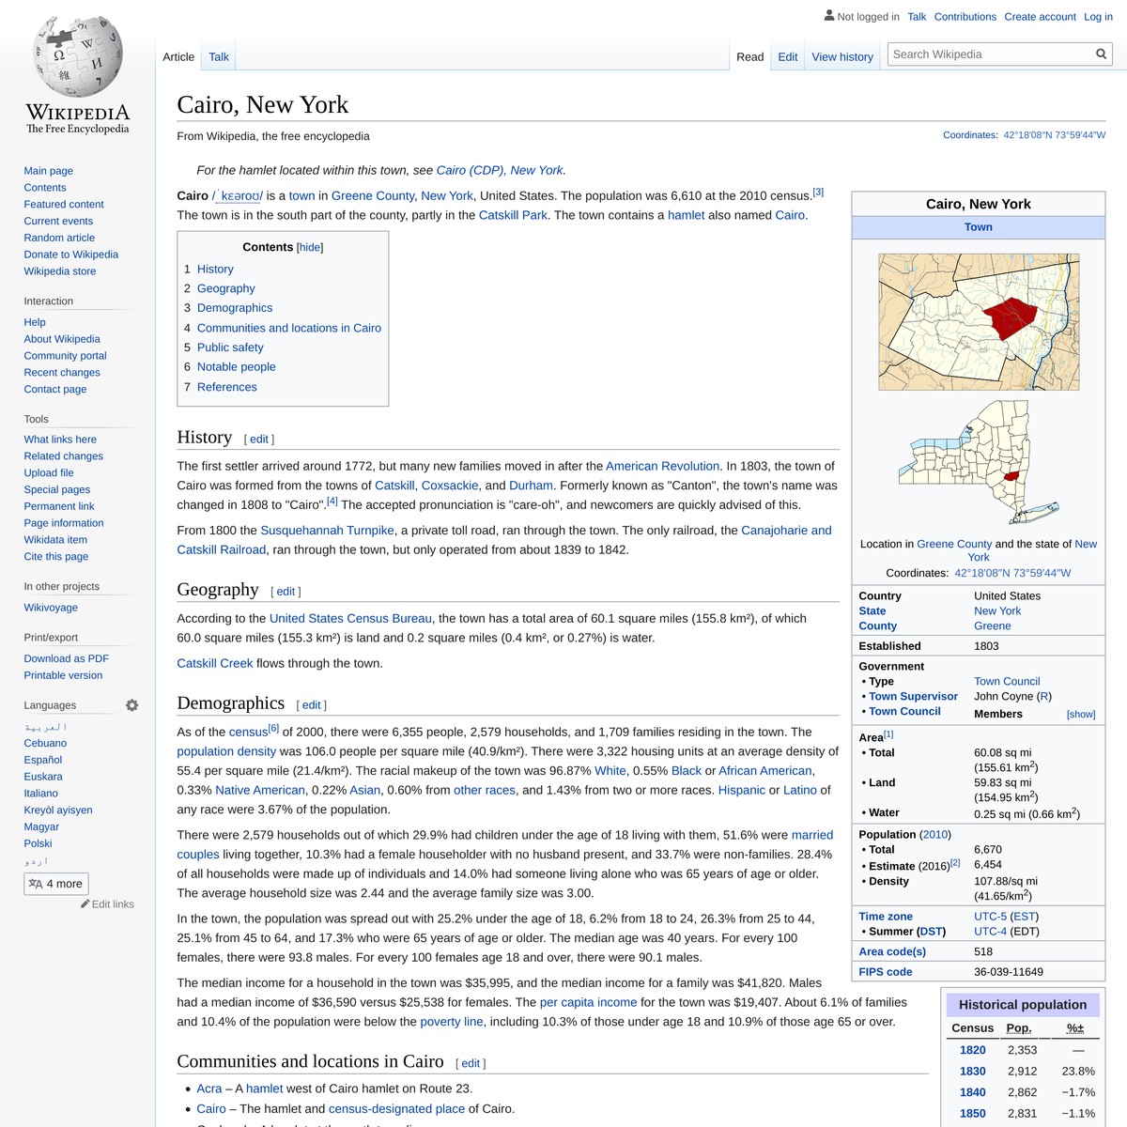Open the View history tab

tap(841, 56)
